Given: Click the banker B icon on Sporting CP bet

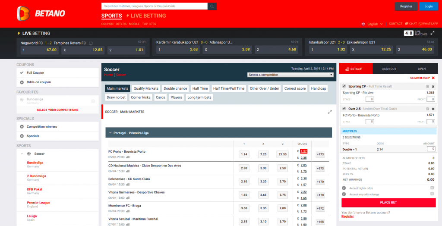Looking at the screenshot, I should pos(428,86).
